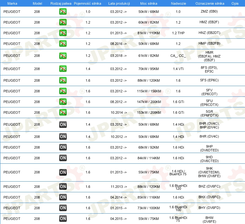Select the engine code BHY (DV6FD)

(x=209, y=208)
